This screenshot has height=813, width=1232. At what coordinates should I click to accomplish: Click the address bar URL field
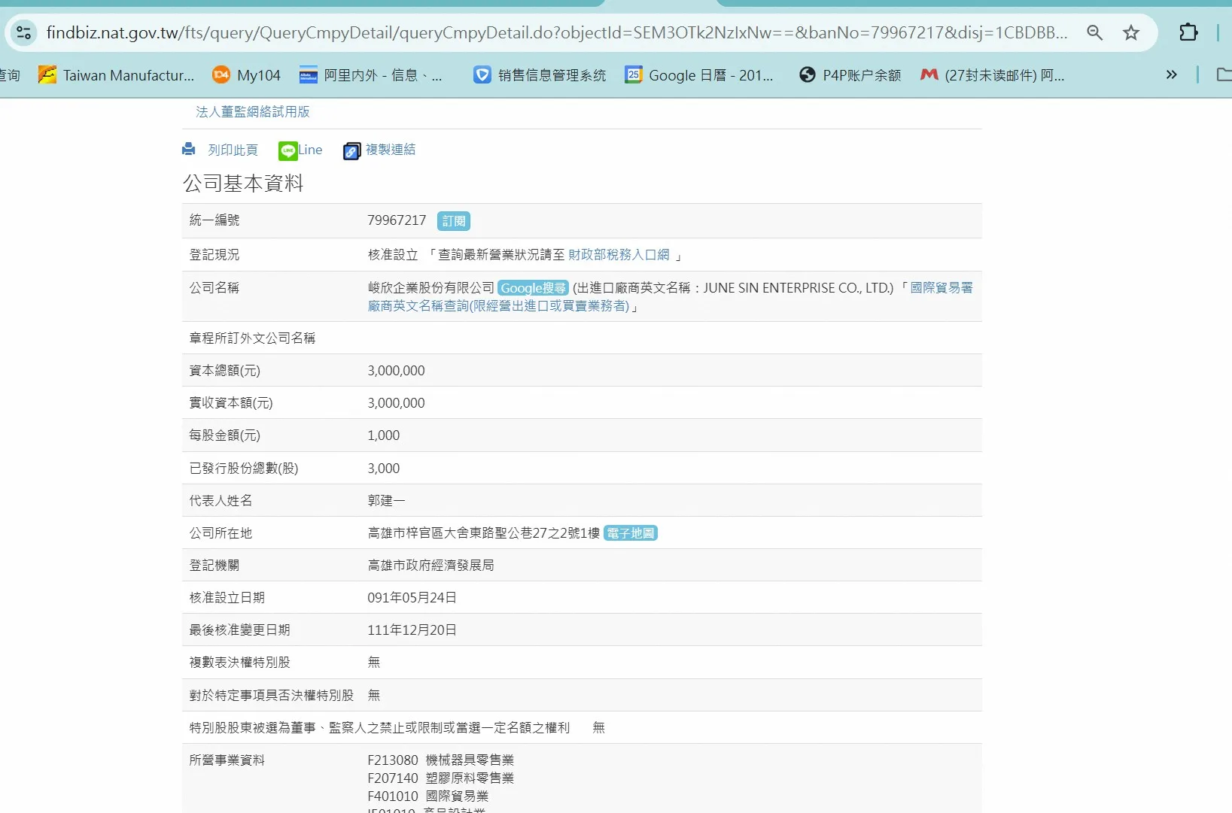click(x=557, y=32)
